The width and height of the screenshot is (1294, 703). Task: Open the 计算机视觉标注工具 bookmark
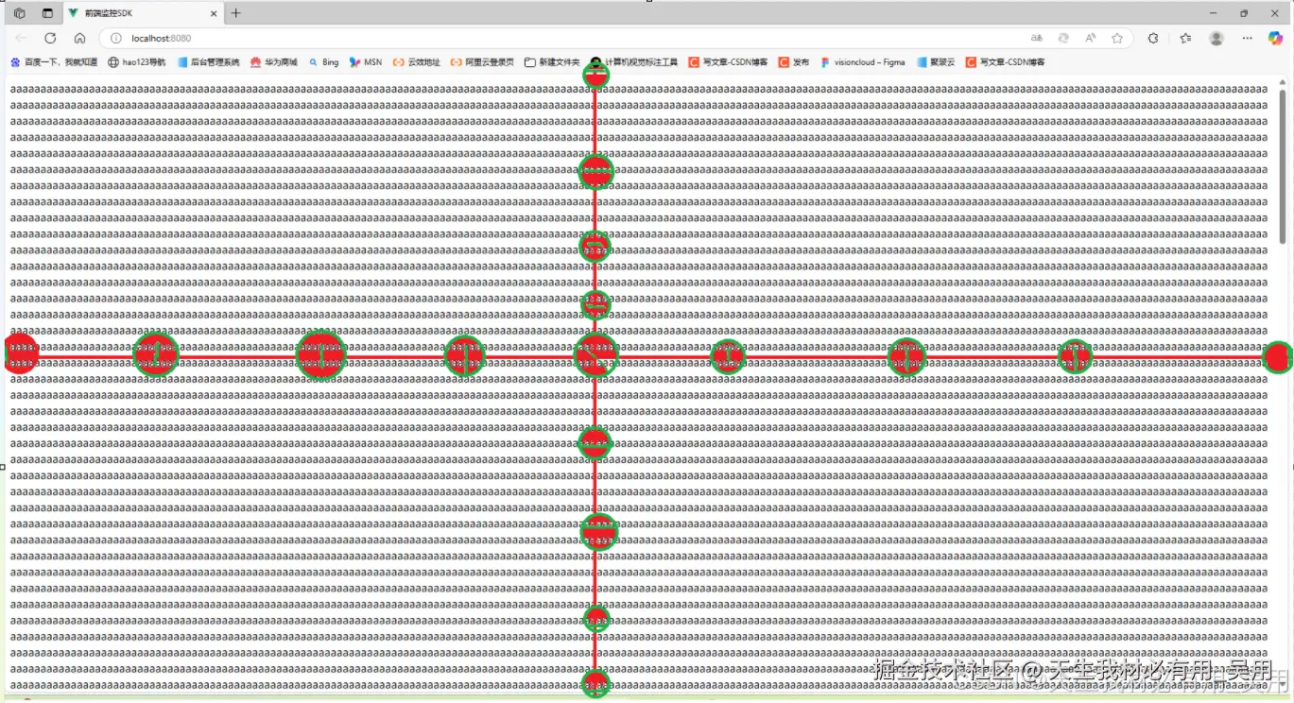[x=634, y=62]
